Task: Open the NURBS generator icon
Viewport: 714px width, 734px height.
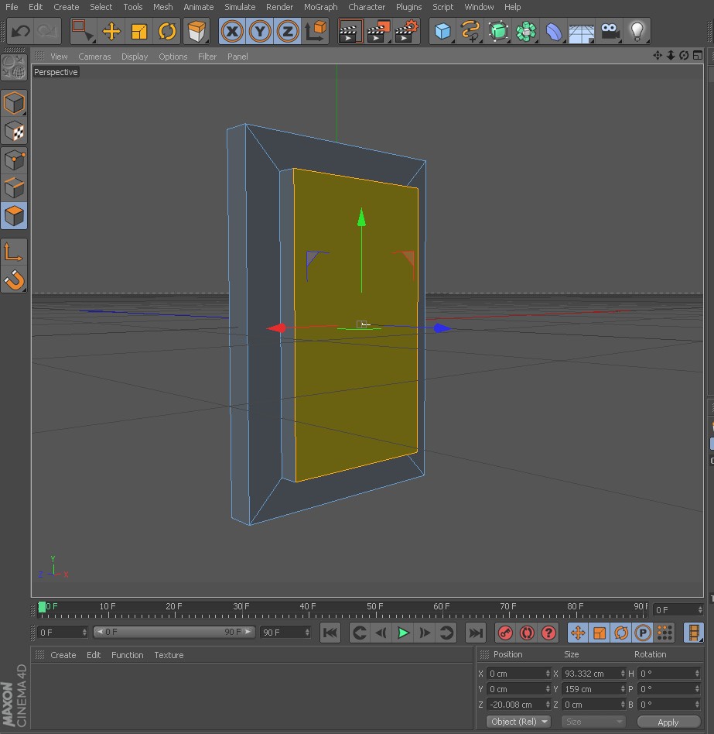Action: click(498, 32)
